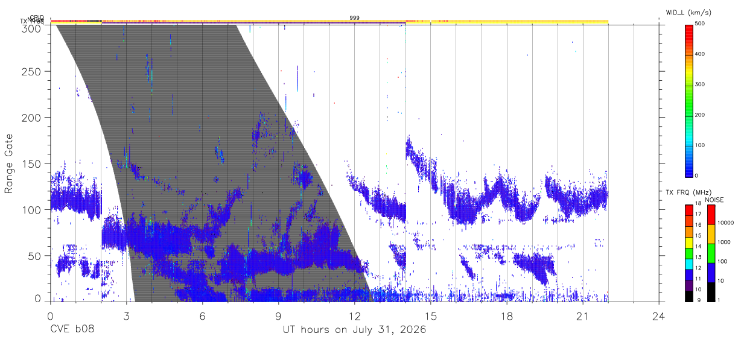Click the 18 tick on UT hours axis
The width and height of the screenshot is (741, 342).
click(507, 316)
